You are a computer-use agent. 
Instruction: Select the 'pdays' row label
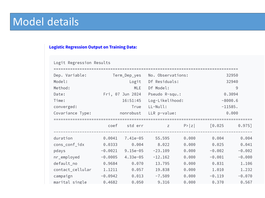pos(59,151)
